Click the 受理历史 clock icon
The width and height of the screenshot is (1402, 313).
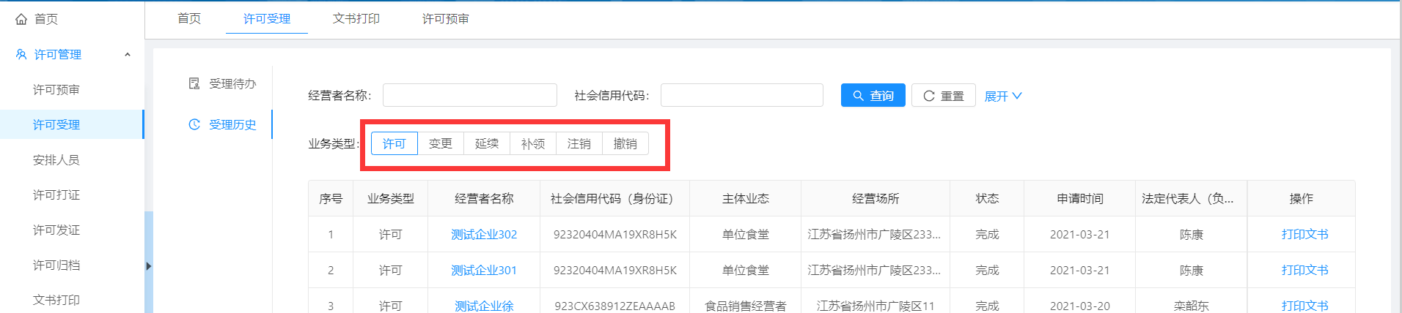click(194, 124)
